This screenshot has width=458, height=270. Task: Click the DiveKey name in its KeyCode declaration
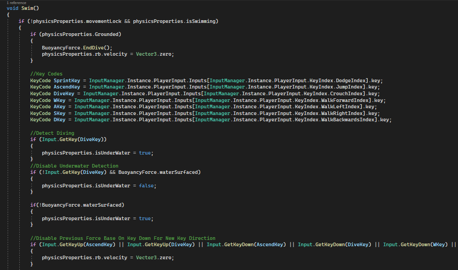point(64,94)
